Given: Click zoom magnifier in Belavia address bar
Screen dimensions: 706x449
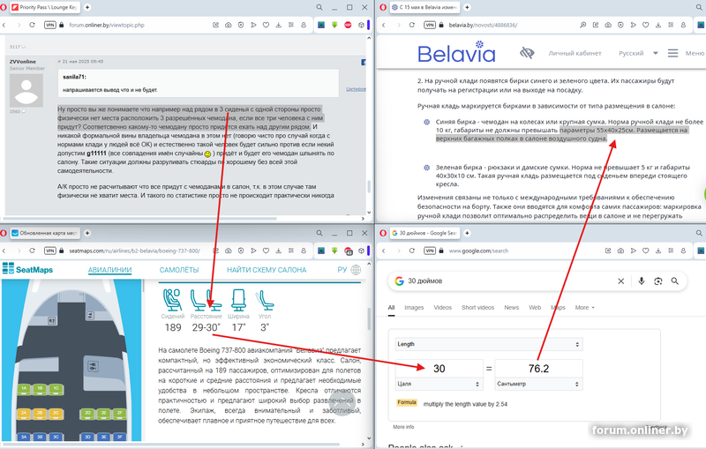Looking at the screenshot, I should click(x=582, y=26).
